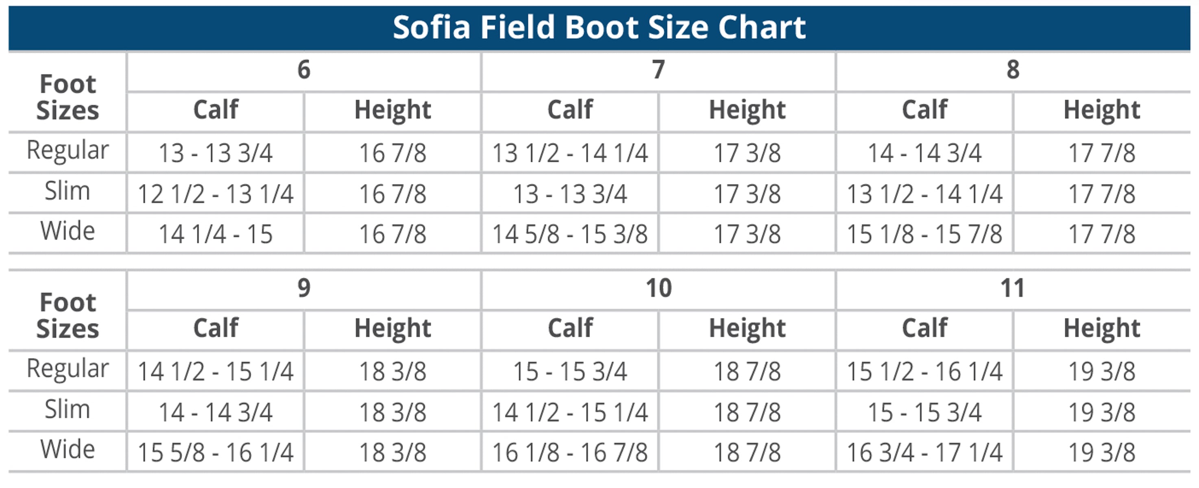Click Regular calf value 14 - 14 3/4 under size 8
This screenshot has width=1199, height=488.
[x=924, y=153]
